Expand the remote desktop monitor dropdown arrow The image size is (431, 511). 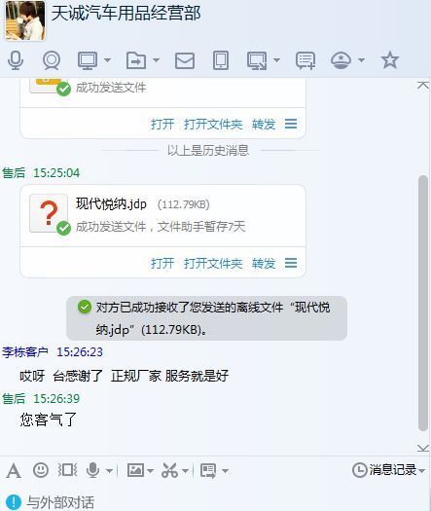click(x=107, y=60)
